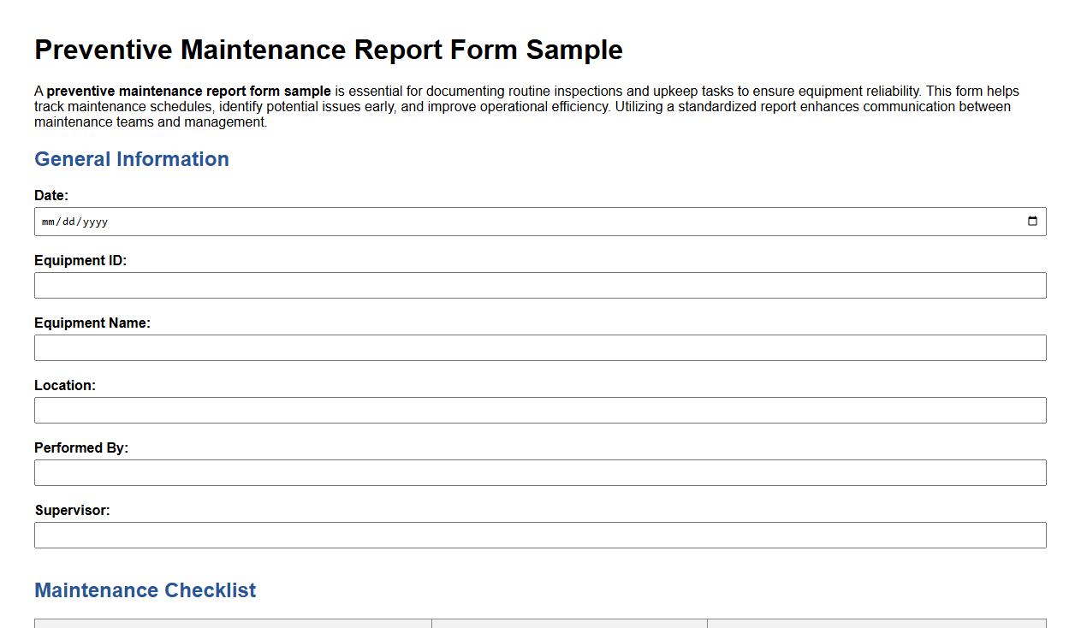Click the Maintenance Checklist section heading
This screenshot has height=628, width=1081.
click(x=144, y=590)
